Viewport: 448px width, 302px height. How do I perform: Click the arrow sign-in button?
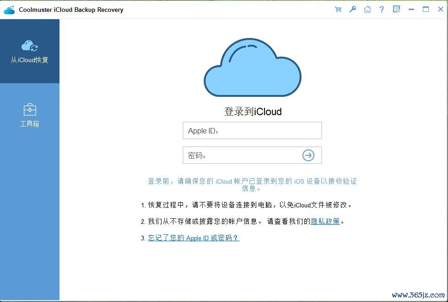[308, 155]
